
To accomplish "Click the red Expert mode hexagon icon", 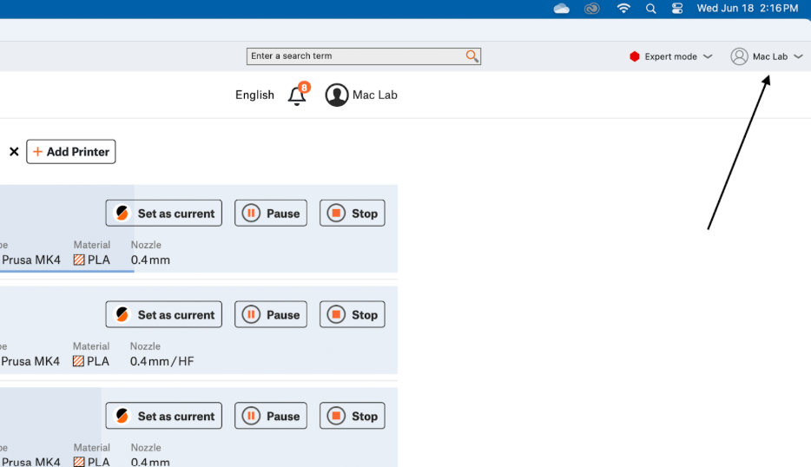I will point(635,56).
